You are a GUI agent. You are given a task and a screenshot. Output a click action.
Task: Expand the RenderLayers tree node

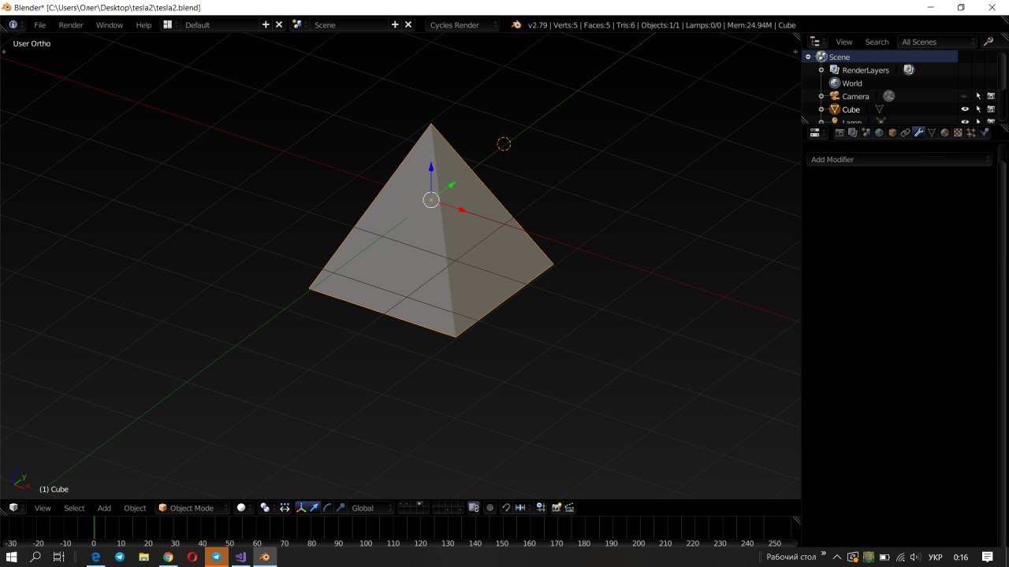[821, 70]
